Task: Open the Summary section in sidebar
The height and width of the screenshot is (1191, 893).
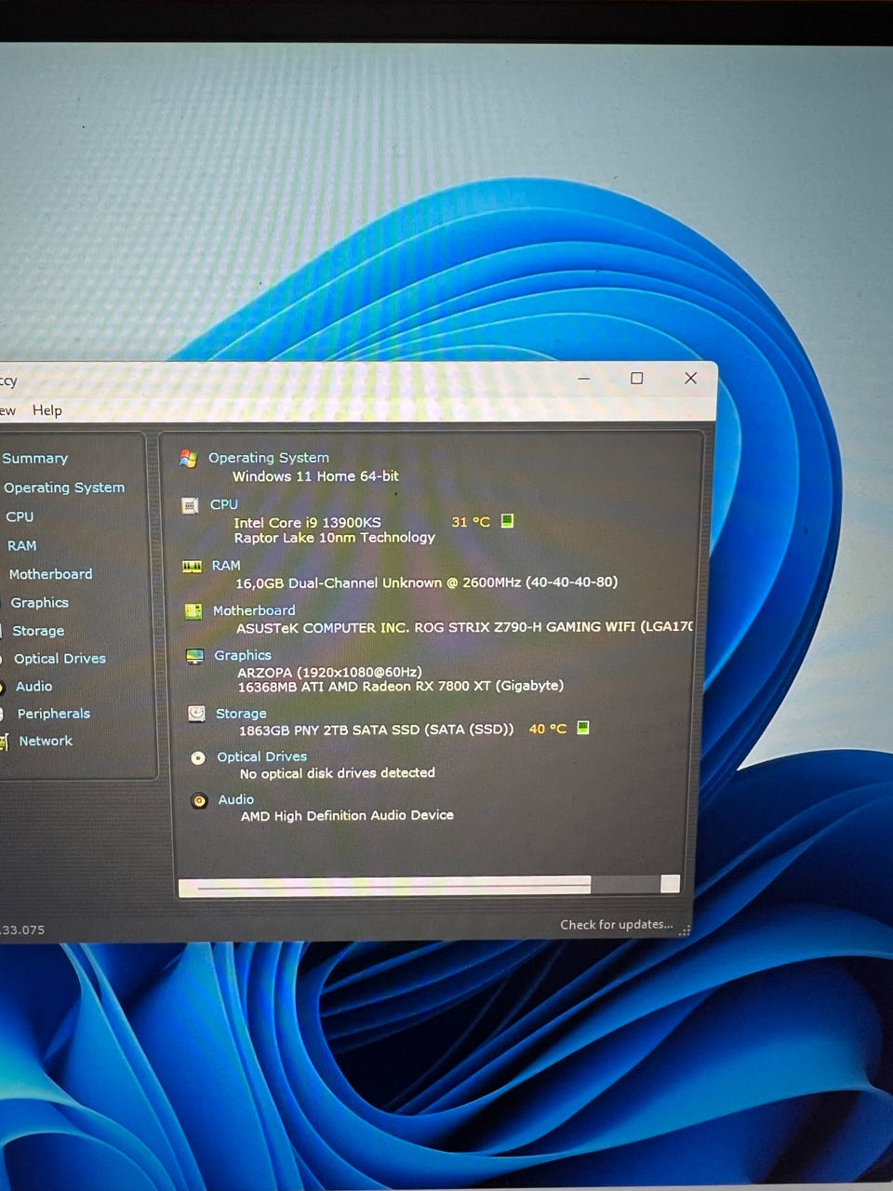Action: 35,458
